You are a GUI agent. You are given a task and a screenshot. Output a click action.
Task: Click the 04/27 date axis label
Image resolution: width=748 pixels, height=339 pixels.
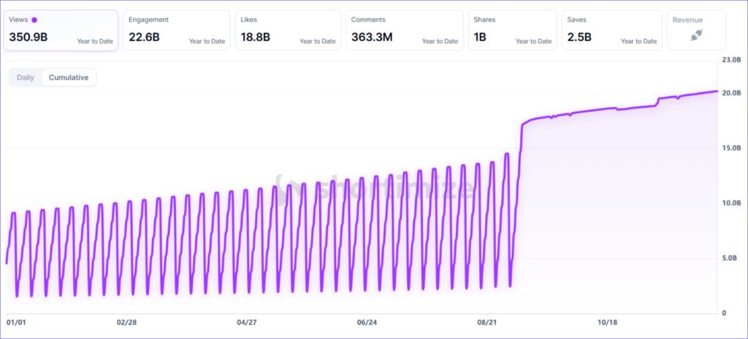pos(247,322)
